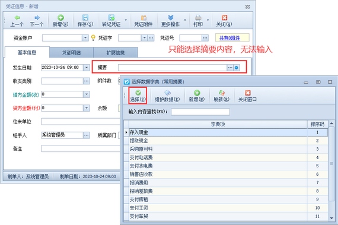Save the voucher with 保存(S)
This screenshot has height=225, width=338.
coord(85,18)
